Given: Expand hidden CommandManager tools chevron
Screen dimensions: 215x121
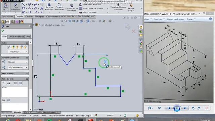Looking at the screenshot, I should click(x=141, y=8).
